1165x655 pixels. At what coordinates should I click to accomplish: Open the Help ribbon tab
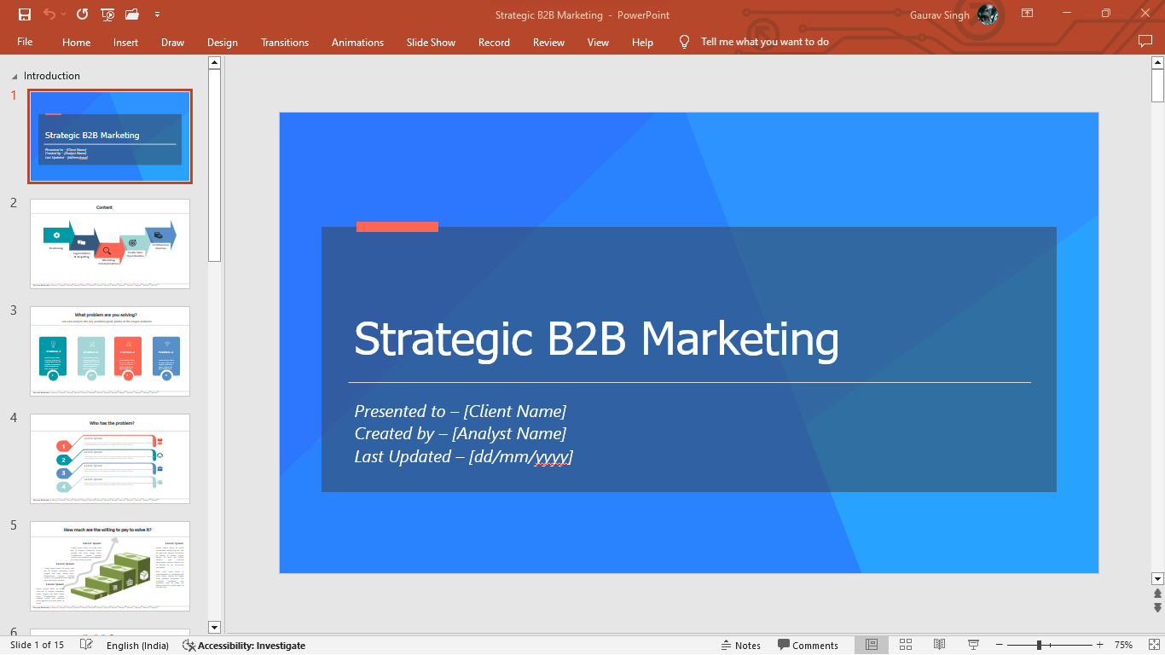642,42
